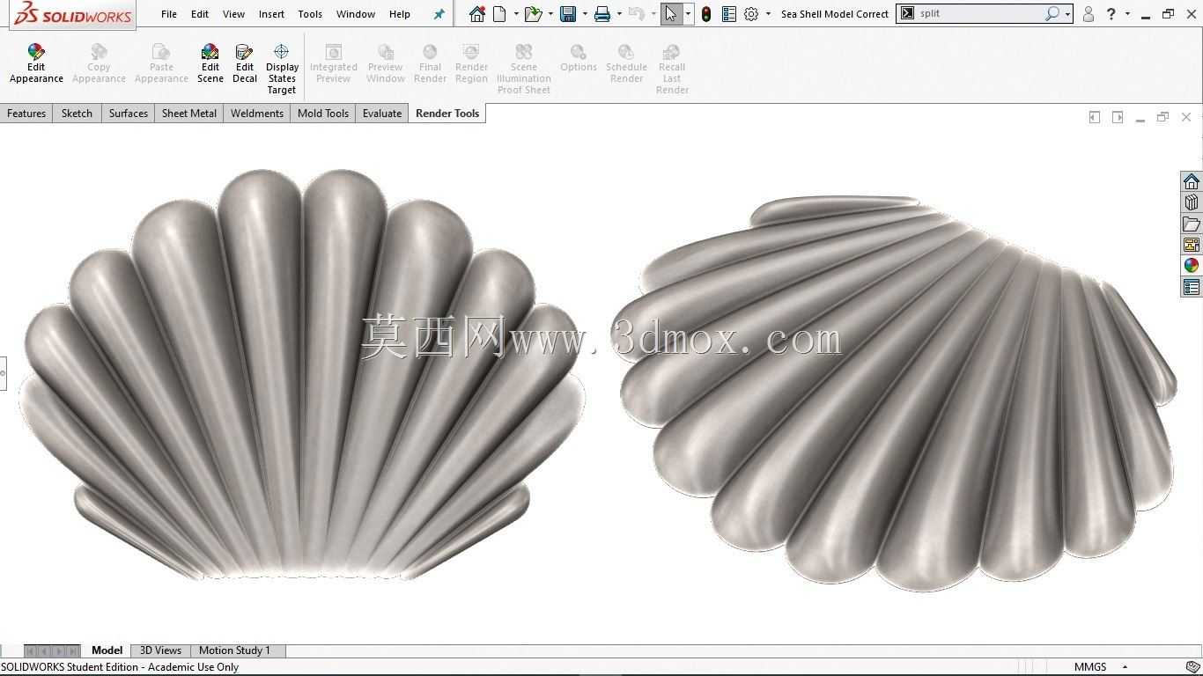This screenshot has height=676, width=1203.
Task: Open render Options
Action: pos(579,59)
